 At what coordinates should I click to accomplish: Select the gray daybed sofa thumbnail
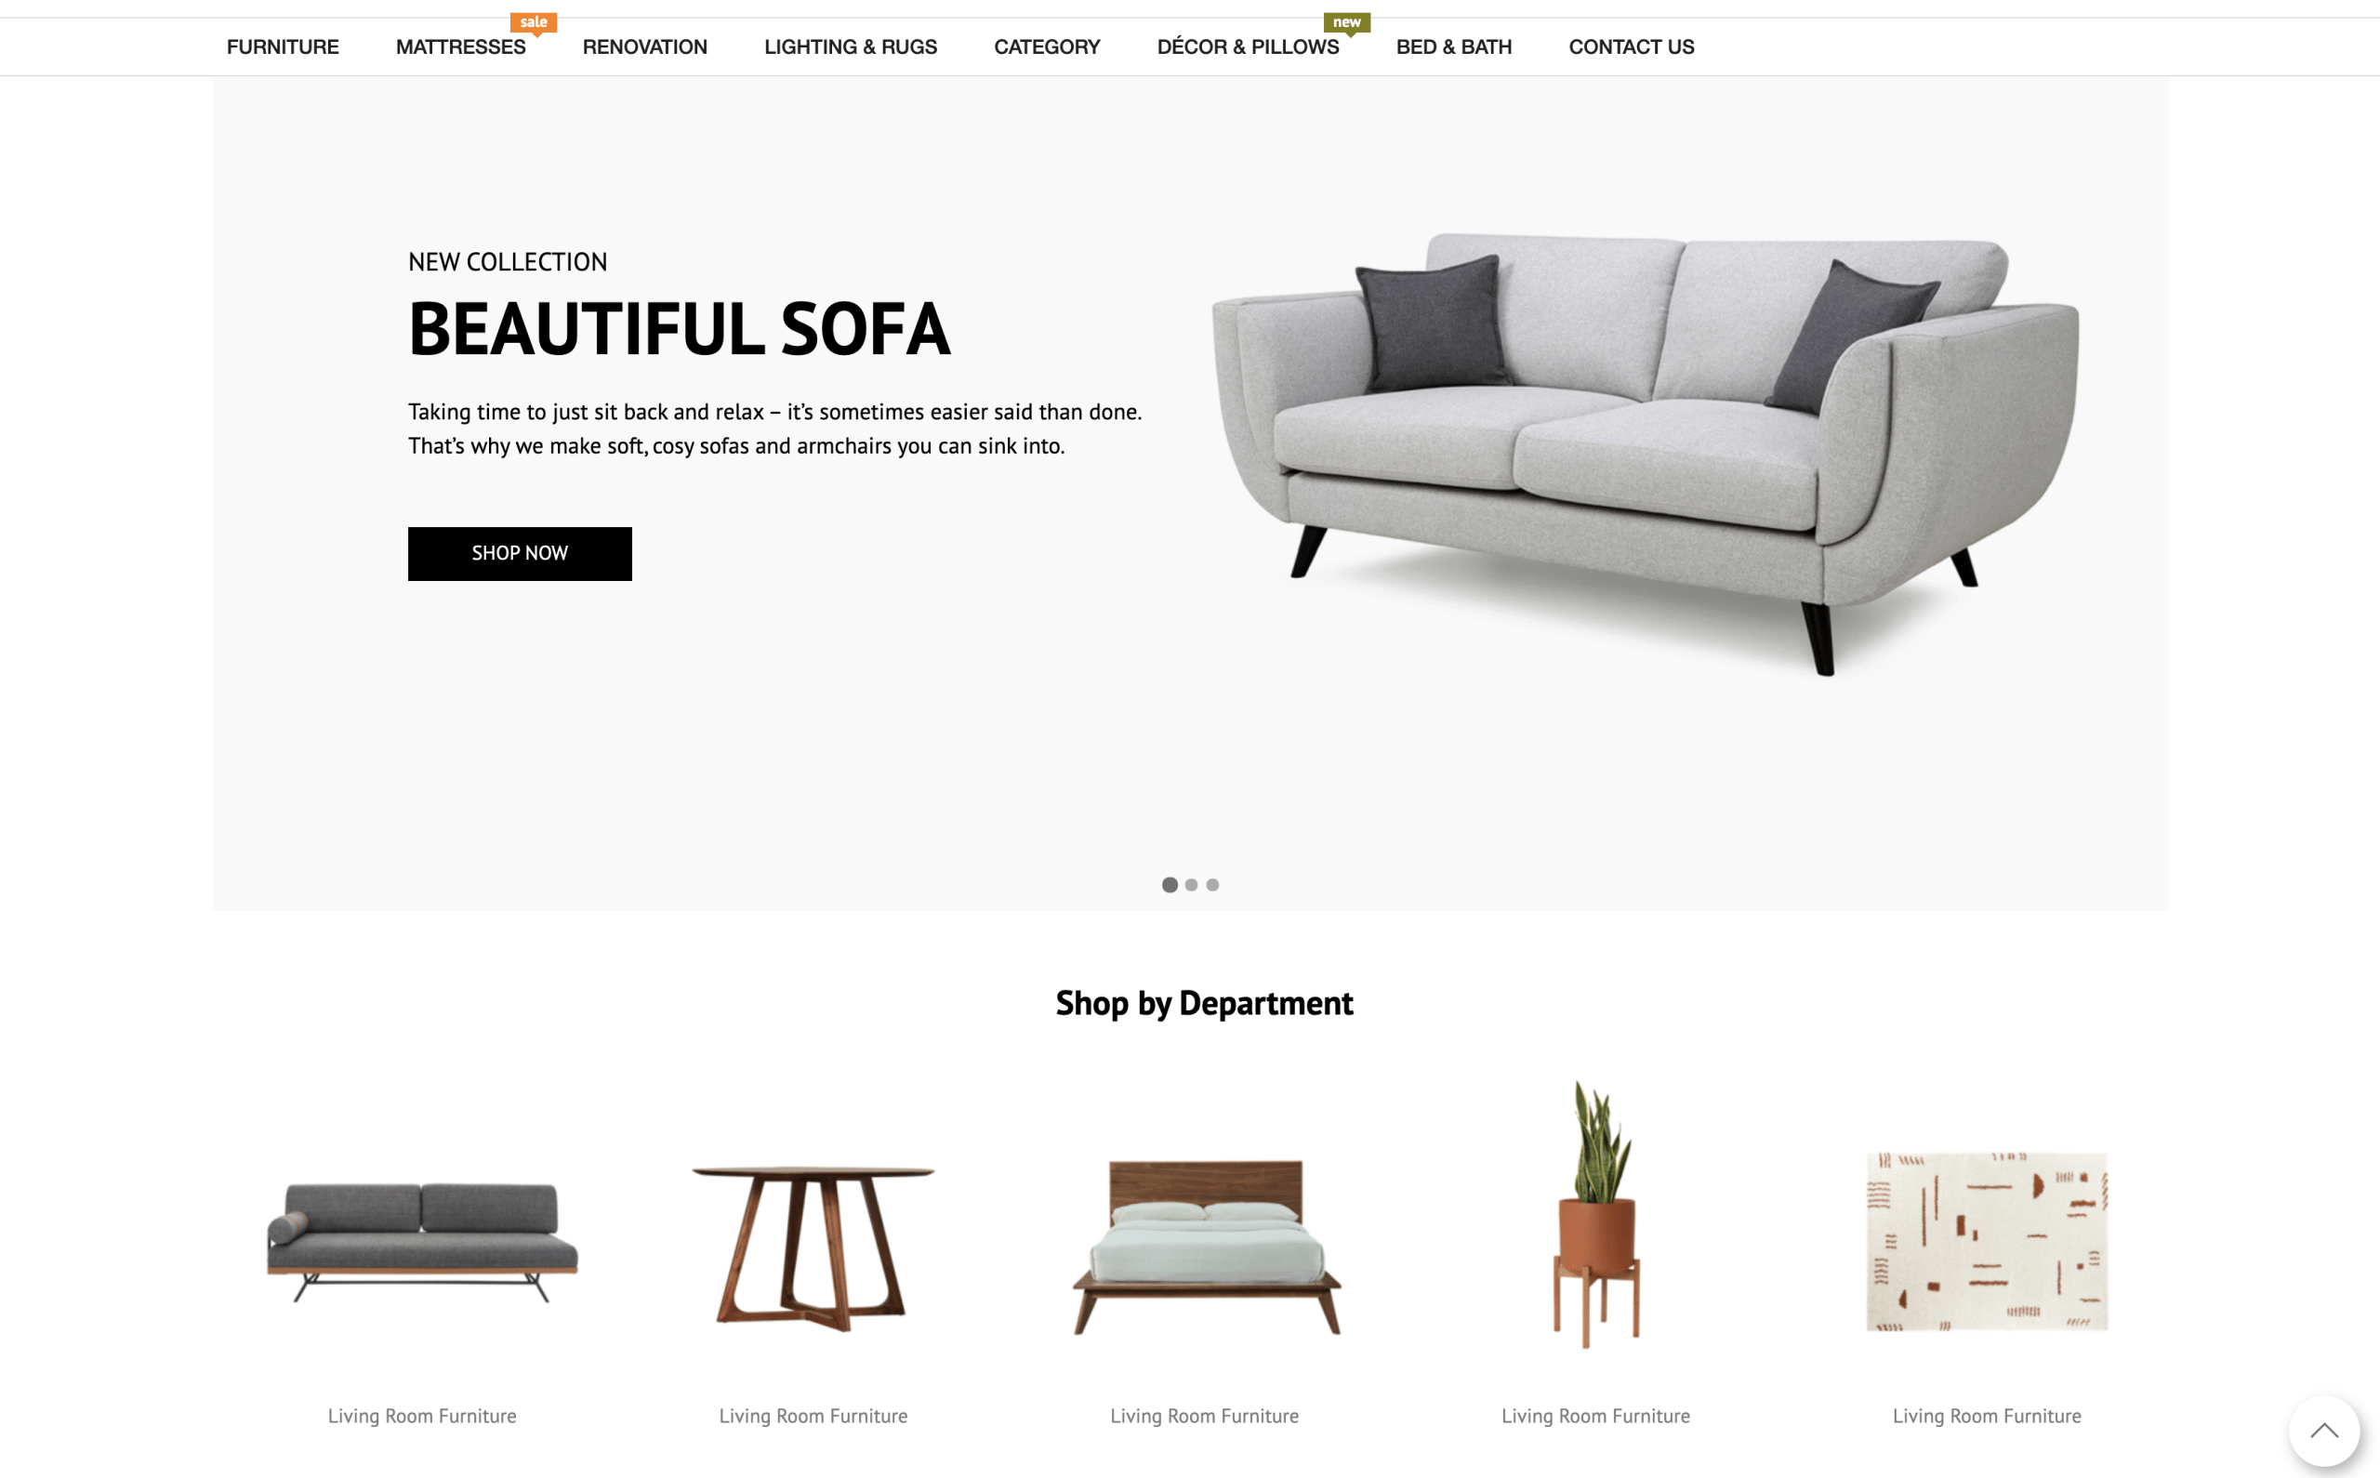click(x=422, y=1242)
